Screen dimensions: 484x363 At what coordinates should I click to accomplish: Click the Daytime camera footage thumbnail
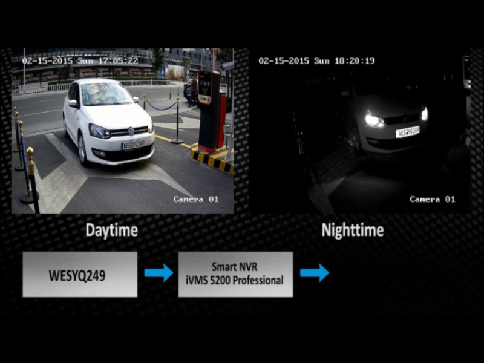(123, 131)
